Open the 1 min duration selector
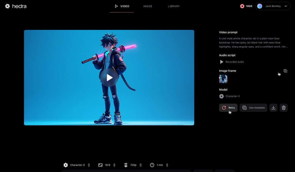The image size is (295, 172). 159,165
